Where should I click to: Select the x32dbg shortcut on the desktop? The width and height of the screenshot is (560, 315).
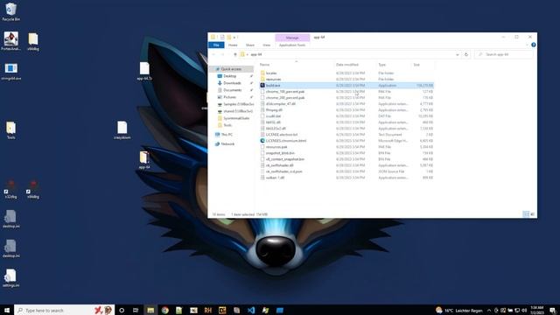[x=11, y=190]
